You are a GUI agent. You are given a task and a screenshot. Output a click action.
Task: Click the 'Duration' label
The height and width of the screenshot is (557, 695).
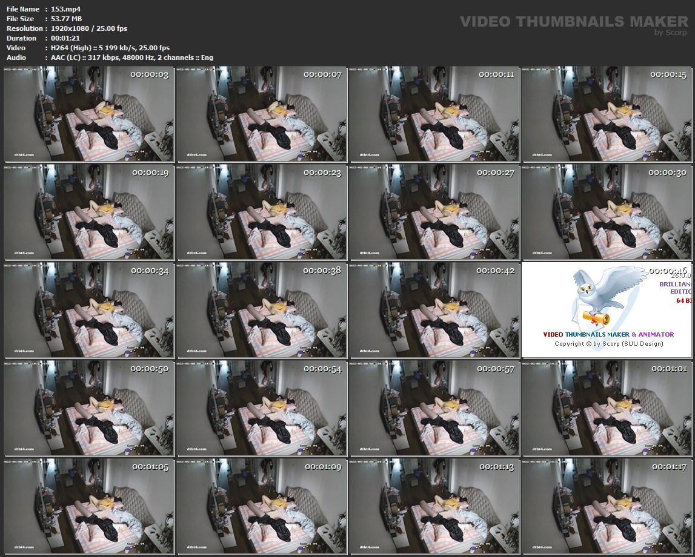[21, 38]
